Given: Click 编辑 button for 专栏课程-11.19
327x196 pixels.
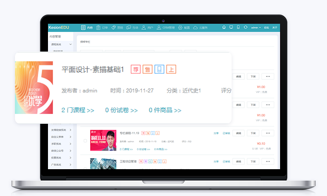Looking at the screenshot, I should [x=239, y=133].
